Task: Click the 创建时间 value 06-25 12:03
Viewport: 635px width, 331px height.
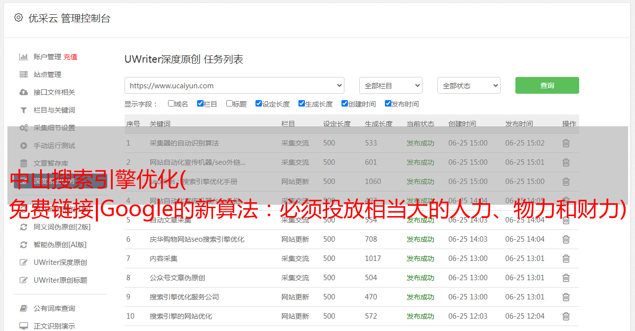Action: coord(468,316)
